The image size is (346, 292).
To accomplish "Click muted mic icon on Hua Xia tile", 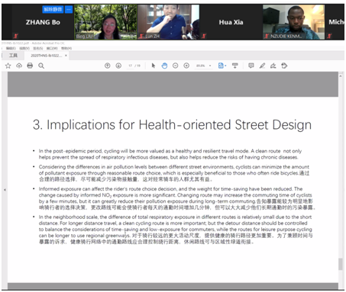I will click(204, 36).
